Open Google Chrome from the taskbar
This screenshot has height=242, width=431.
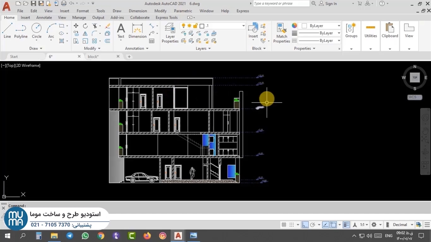tap(101, 236)
